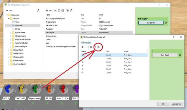Expand Geschwindigkeit folder just below Weichenschalter
Image resolution: width=187 pixels, height=110 pixels.
tap(11, 46)
